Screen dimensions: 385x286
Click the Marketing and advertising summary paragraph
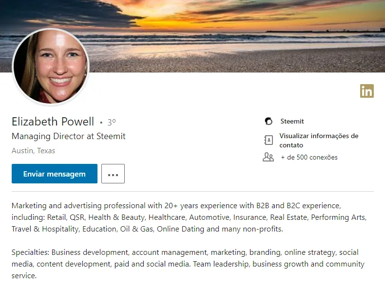click(188, 217)
